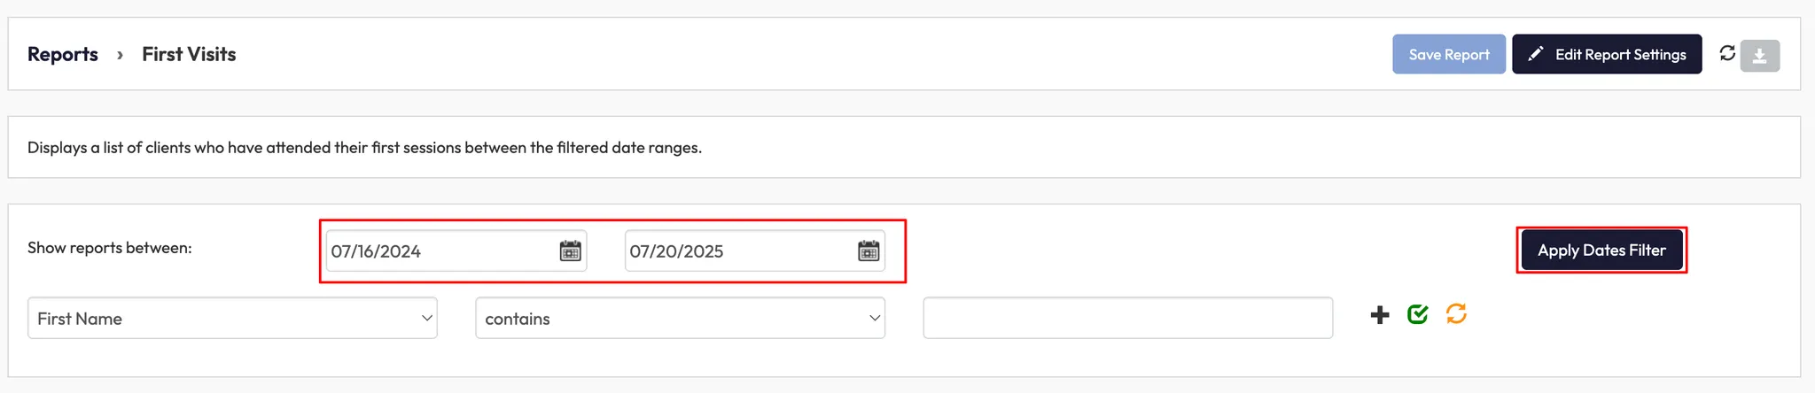Add a filter row with plus icon
Screen dimensions: 1815x393
coord(1379,315)
